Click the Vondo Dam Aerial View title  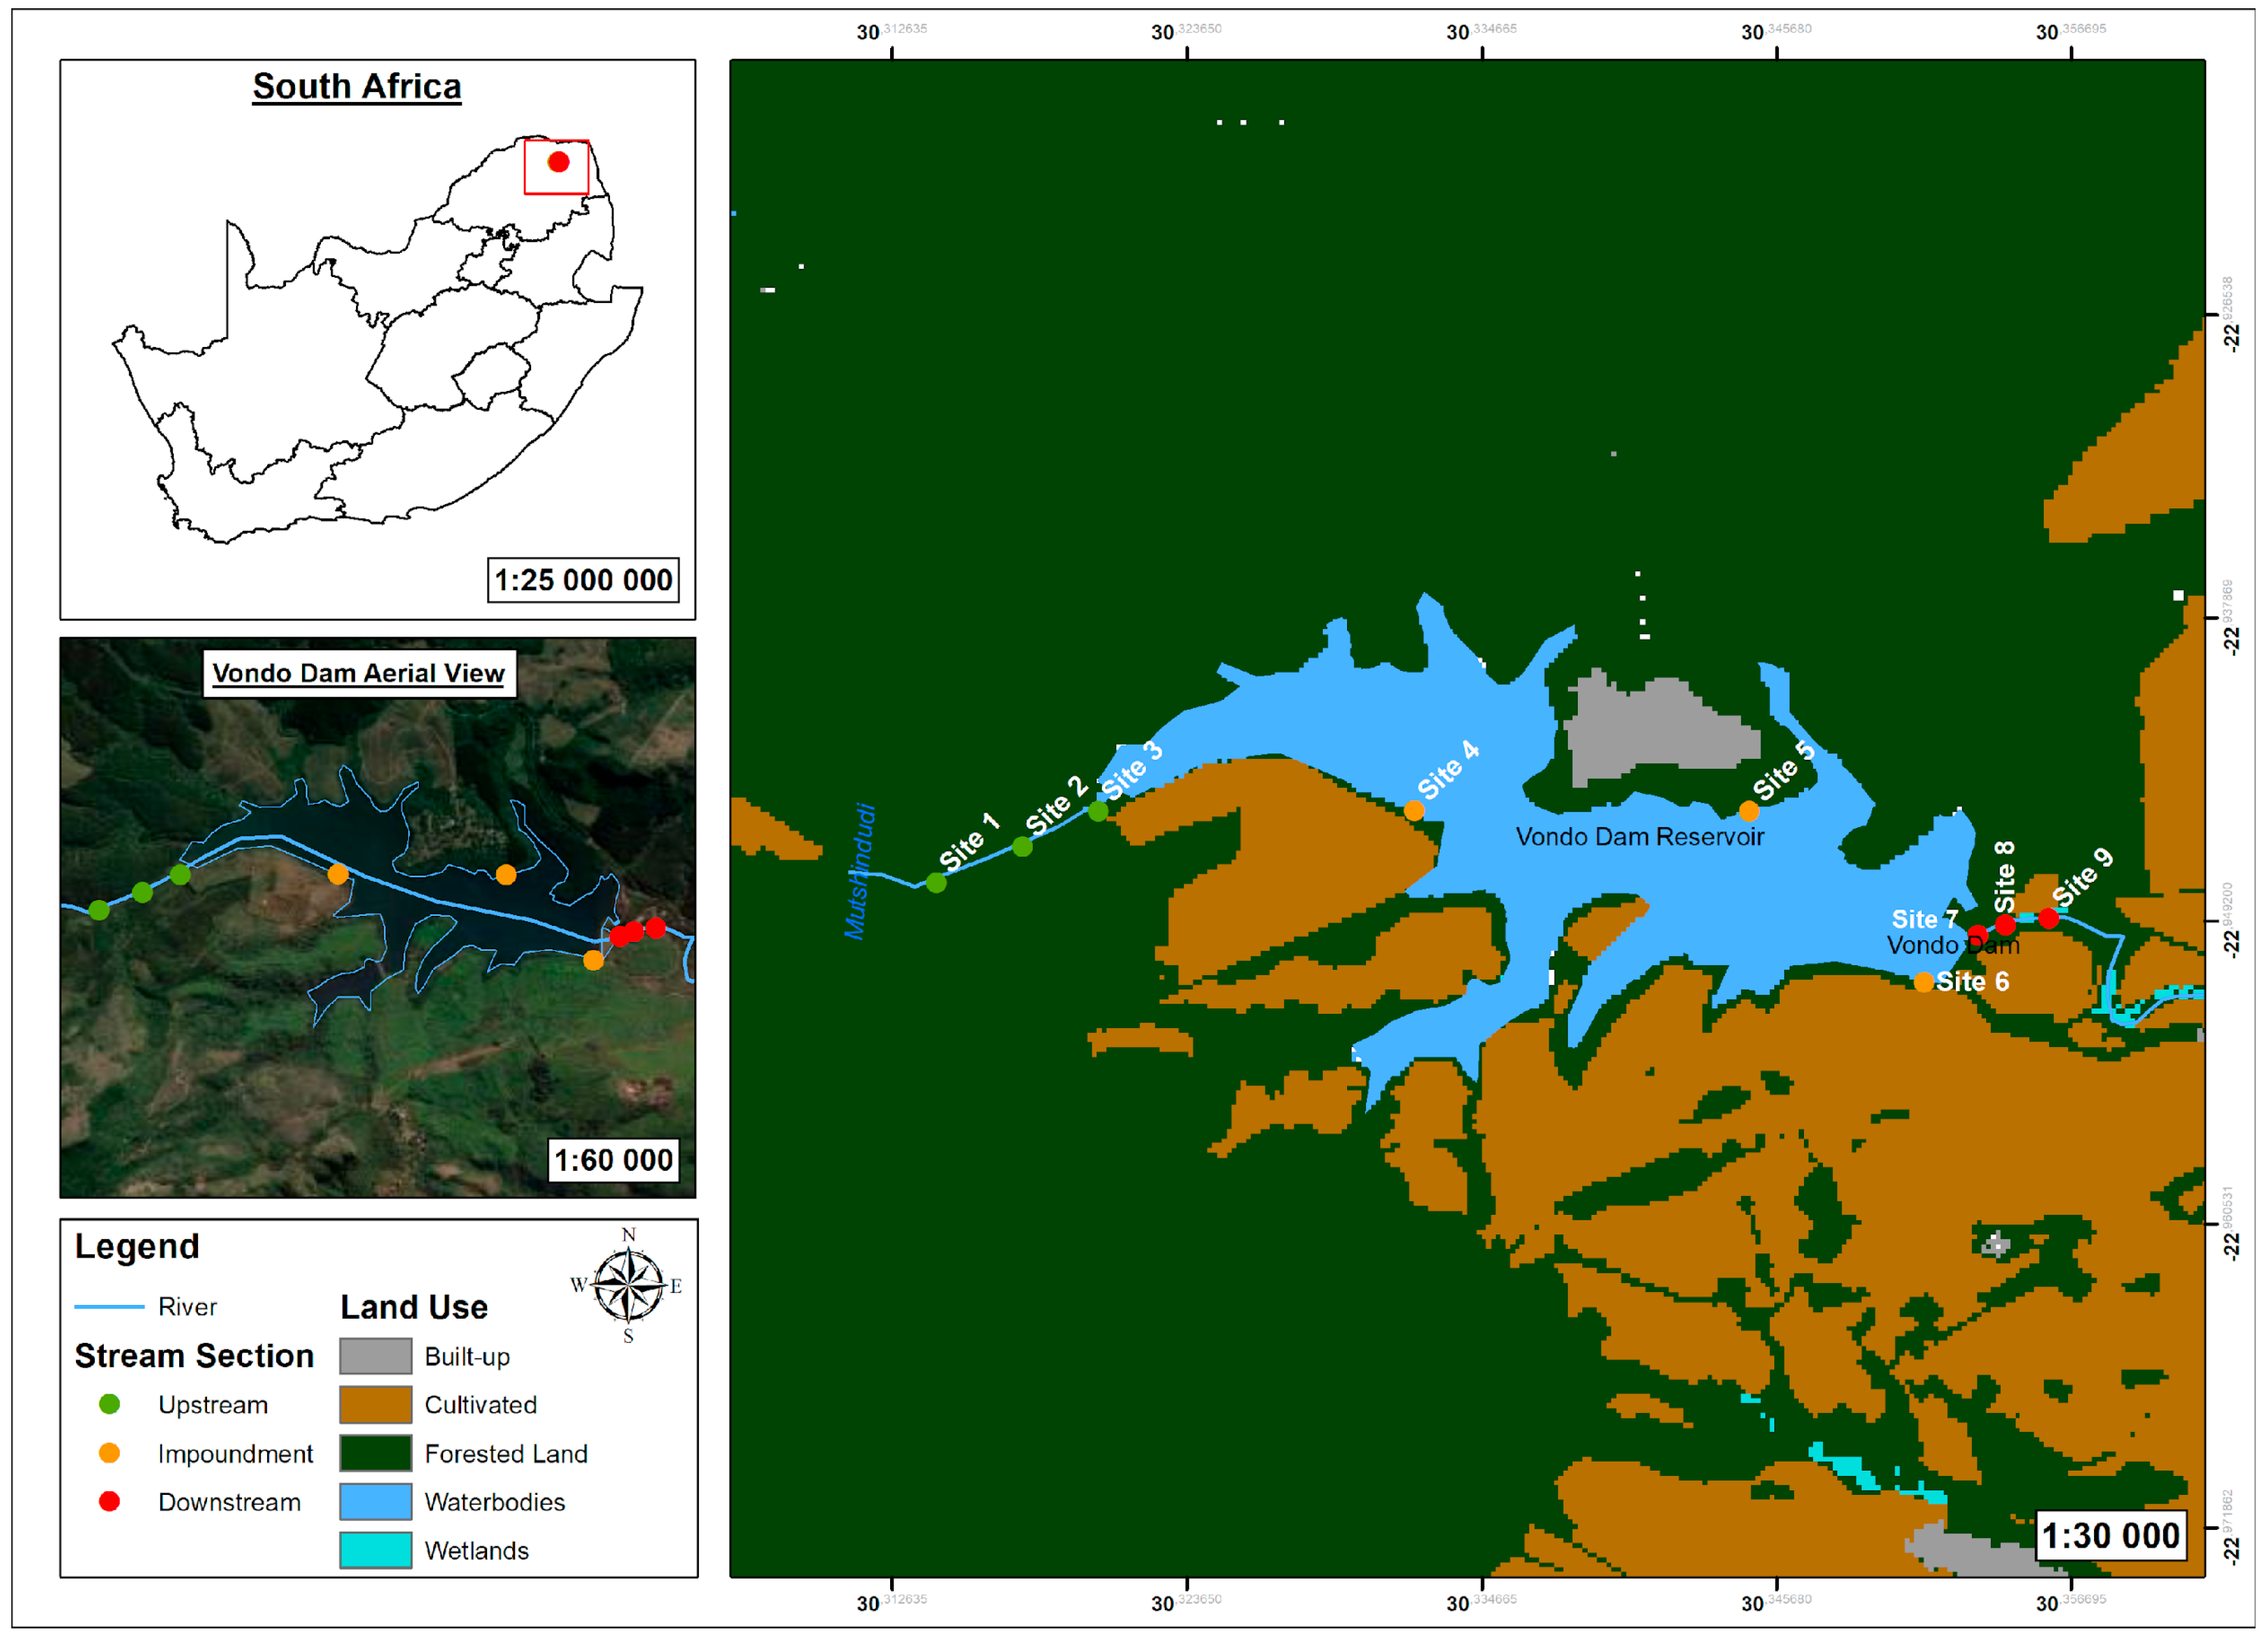tap(358, 673)
